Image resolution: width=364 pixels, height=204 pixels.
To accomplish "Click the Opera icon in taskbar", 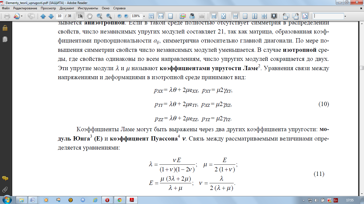I will pos(107,200).
